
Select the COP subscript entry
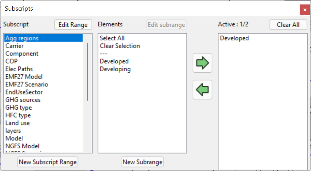pyautogui.click(x=11, y=61)
